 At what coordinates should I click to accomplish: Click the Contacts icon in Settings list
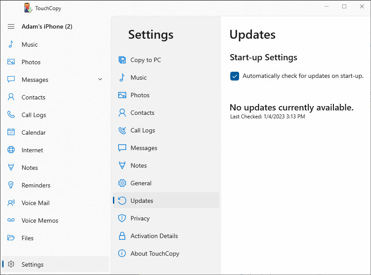pyautogui.click(x=122, y=113)
